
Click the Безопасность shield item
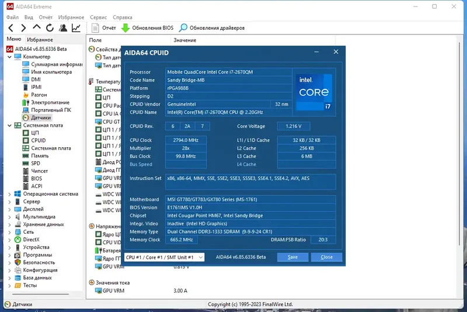(x=35, y=262)
